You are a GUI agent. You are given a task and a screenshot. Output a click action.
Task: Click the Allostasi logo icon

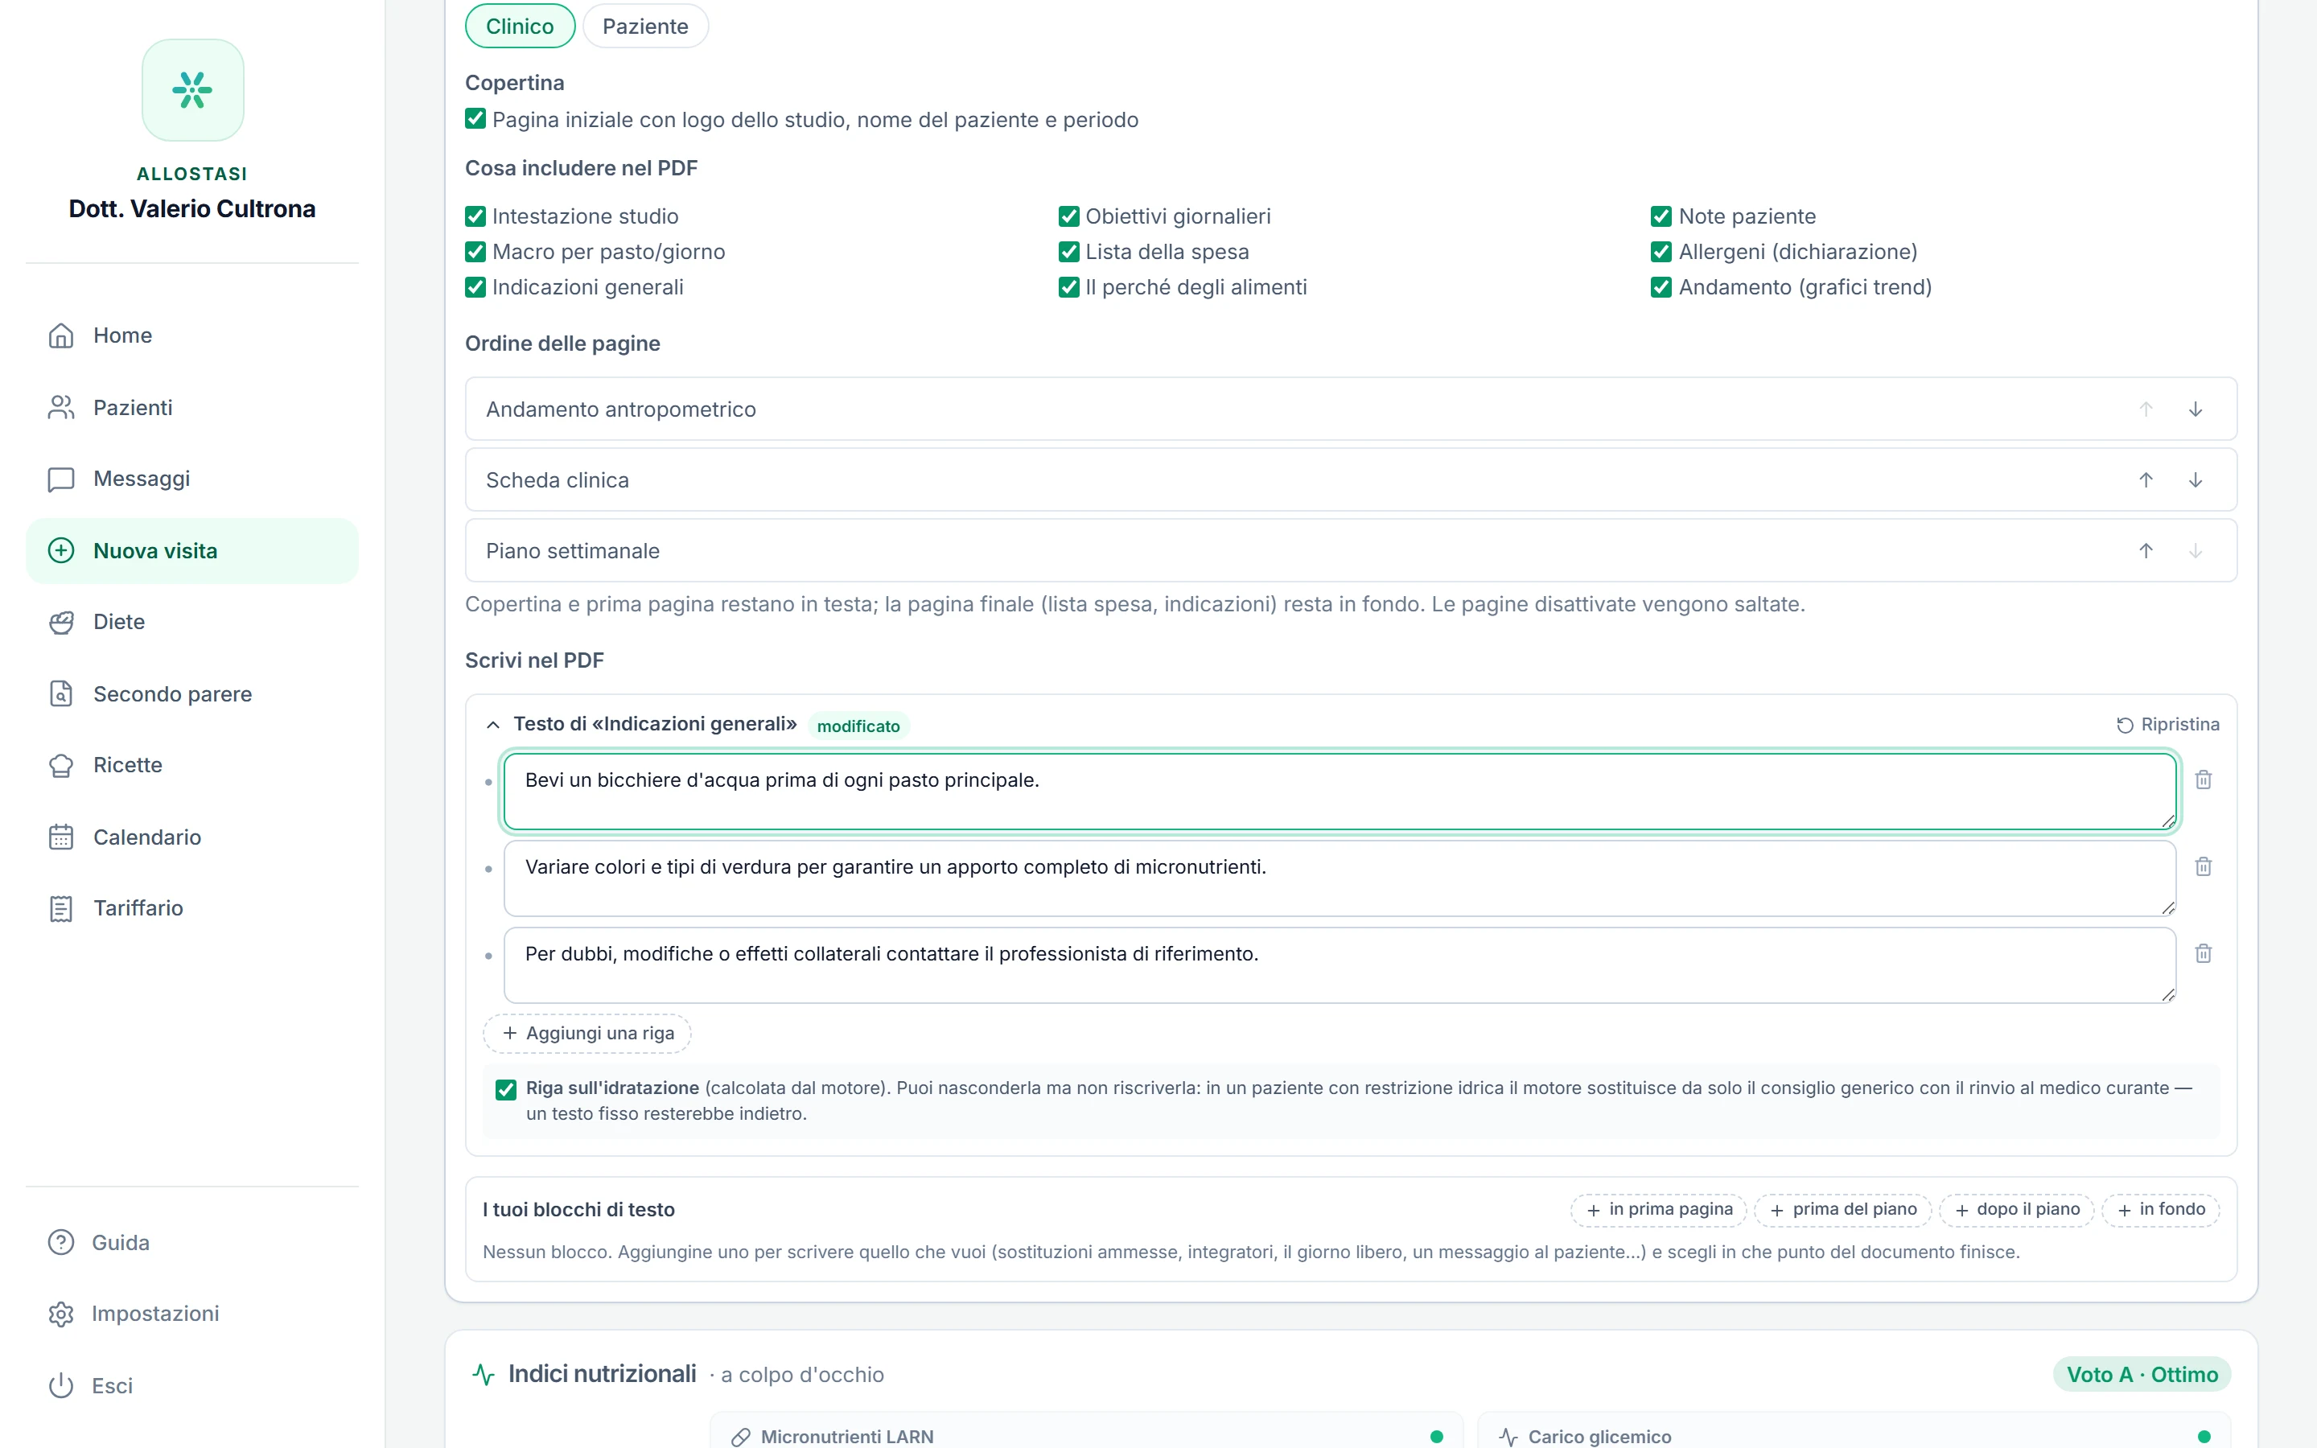pos(192,90)
